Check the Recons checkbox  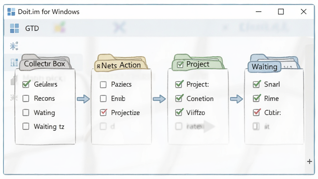(26, 99)
